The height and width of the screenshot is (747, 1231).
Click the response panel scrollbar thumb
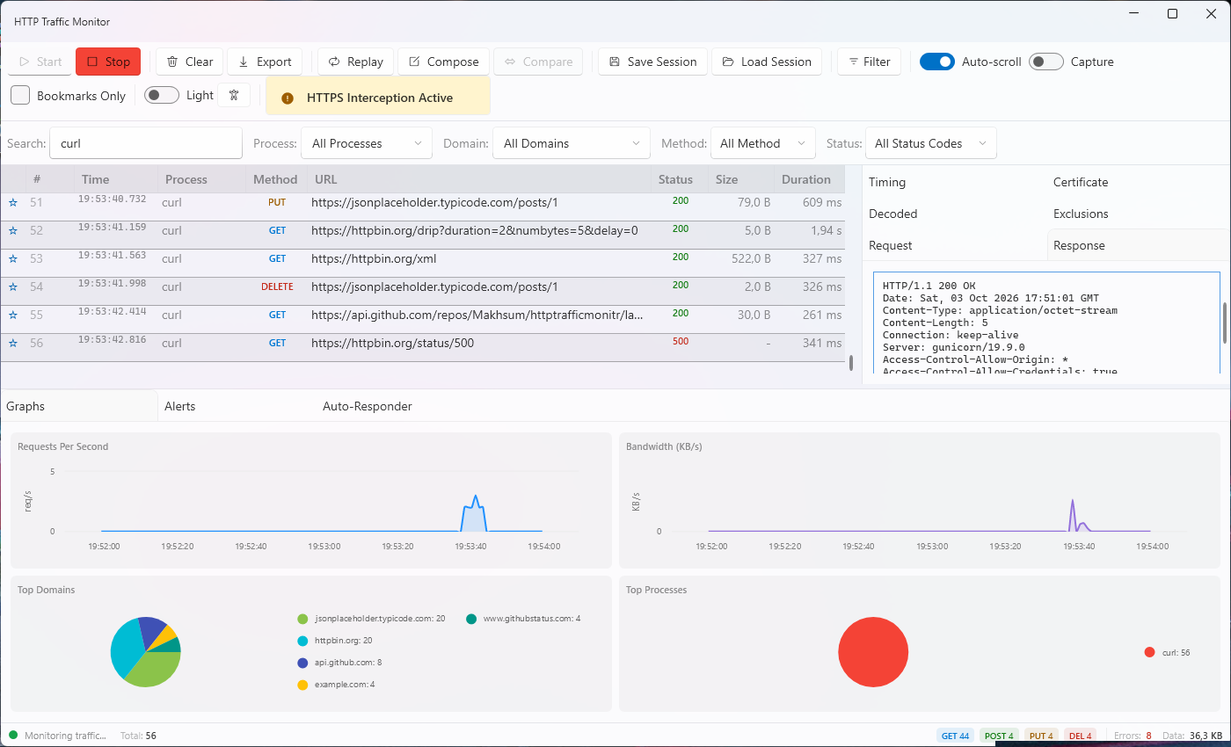(1224, 323)
